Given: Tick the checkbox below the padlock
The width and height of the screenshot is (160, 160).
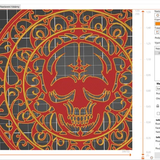Looking at the screenshot, I should pyautogui.click(x=158, y=114).
